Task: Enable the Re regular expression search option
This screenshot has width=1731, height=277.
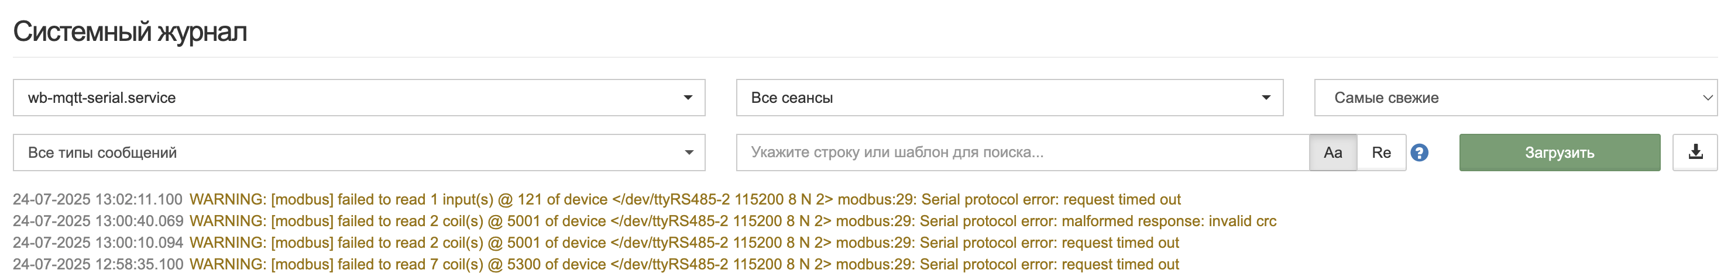Action: 1382,153
